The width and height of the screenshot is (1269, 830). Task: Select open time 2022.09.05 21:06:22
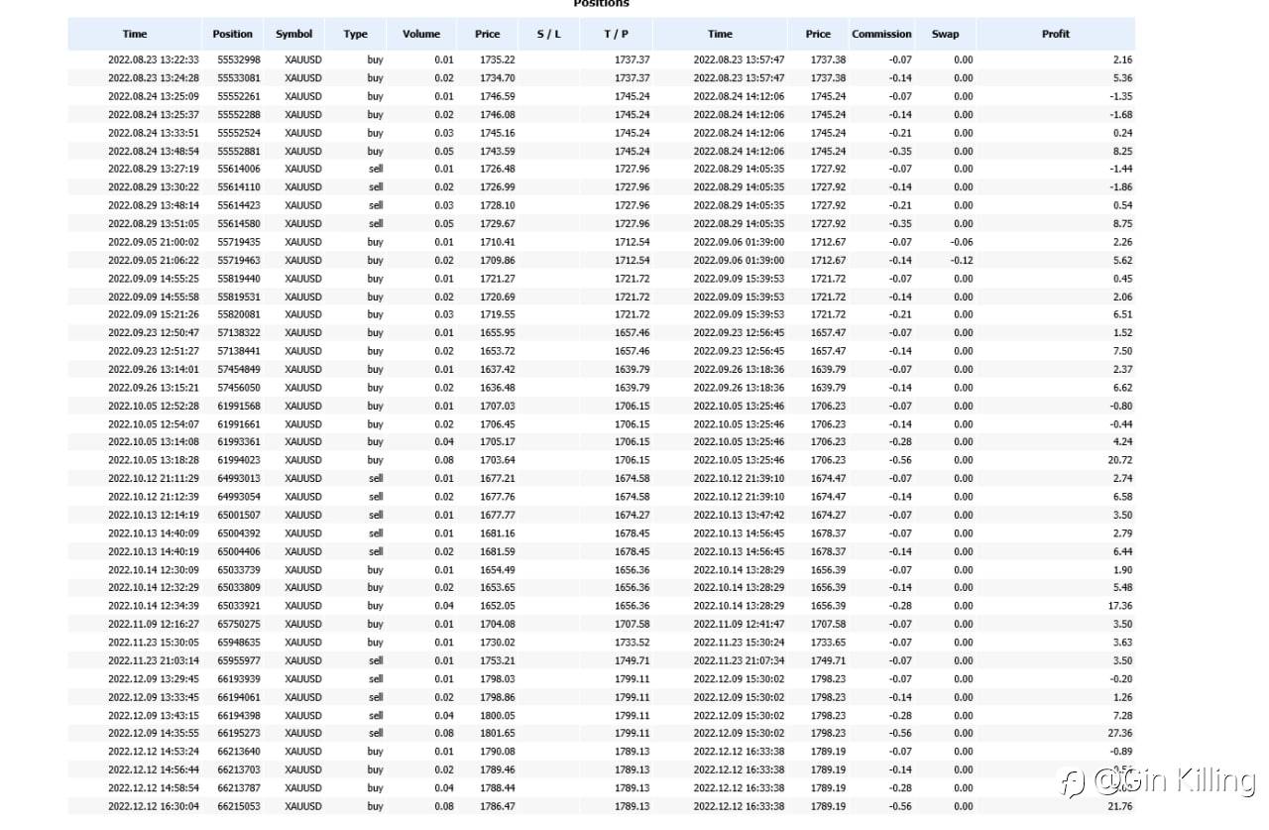pos(154,260)
